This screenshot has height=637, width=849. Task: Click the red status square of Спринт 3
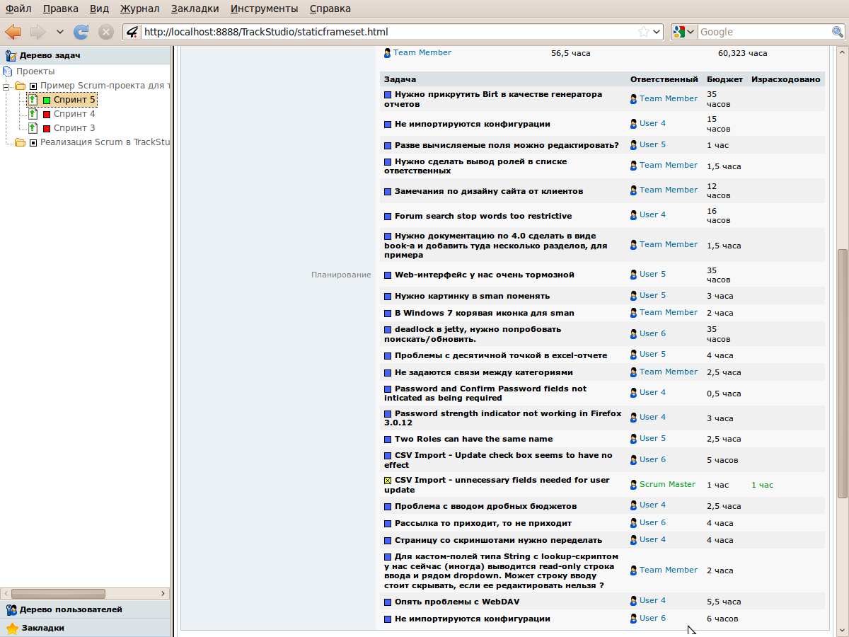coord(47,129)
